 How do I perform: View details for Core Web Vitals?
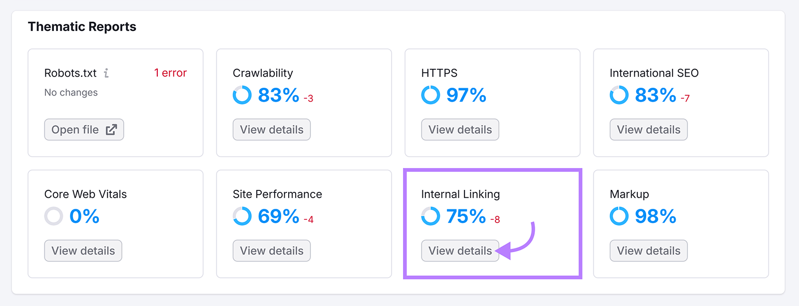point(83,251)
